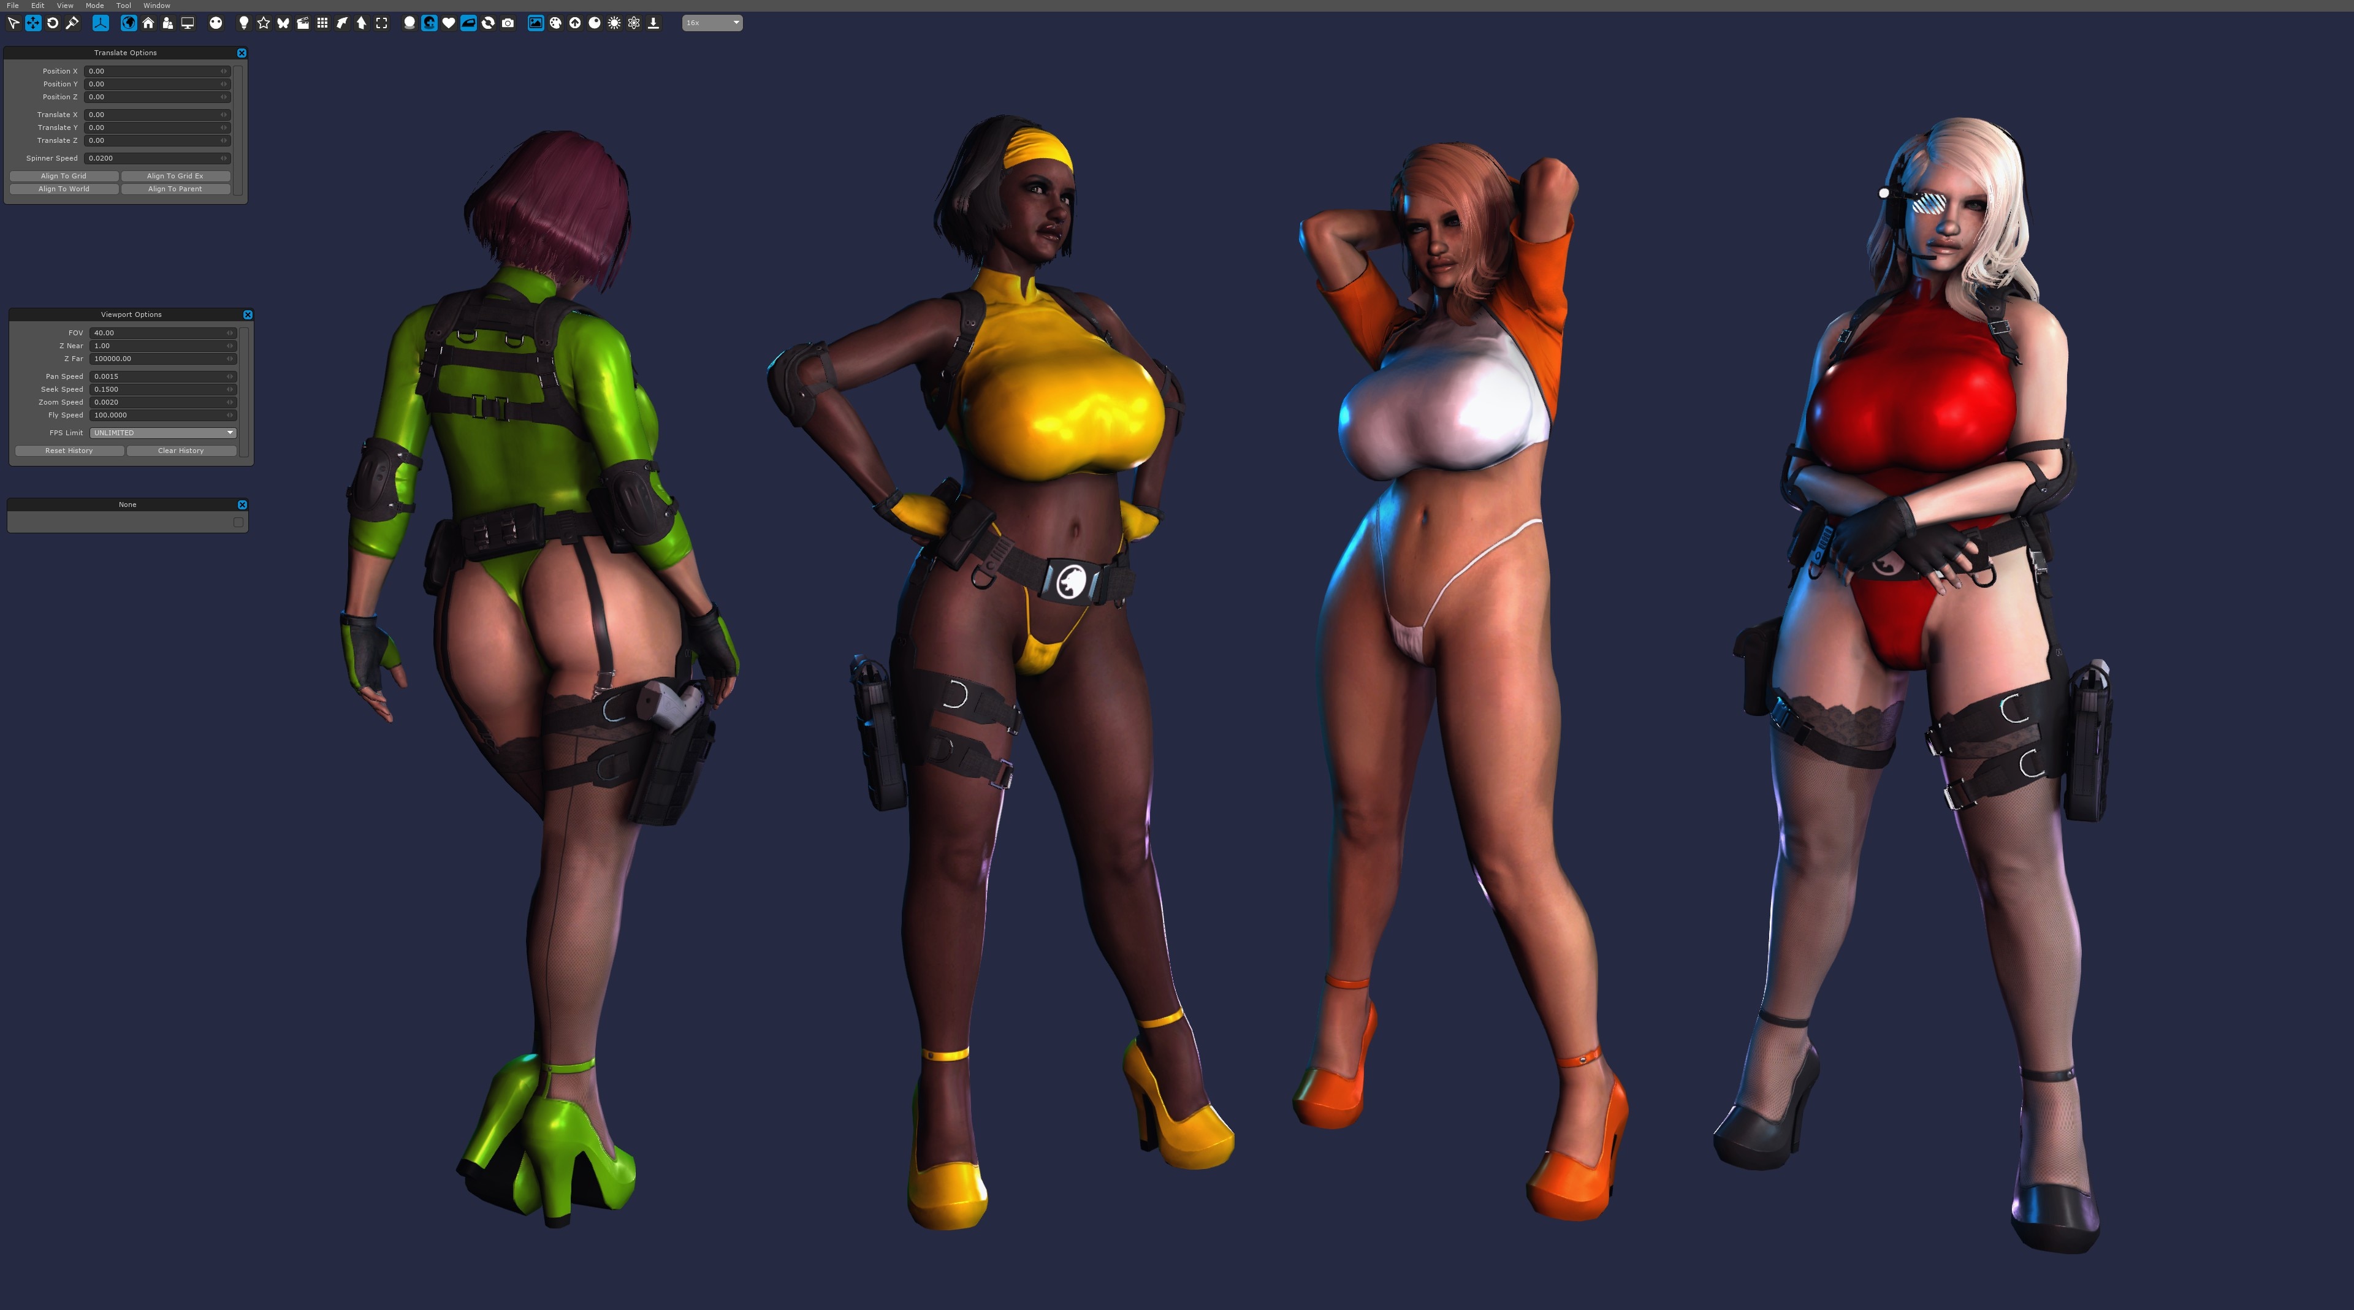Open the 16x dropdown in toolbar
The width and height of the screenshot is (2354, 1310).
click(x=712, y=23)
